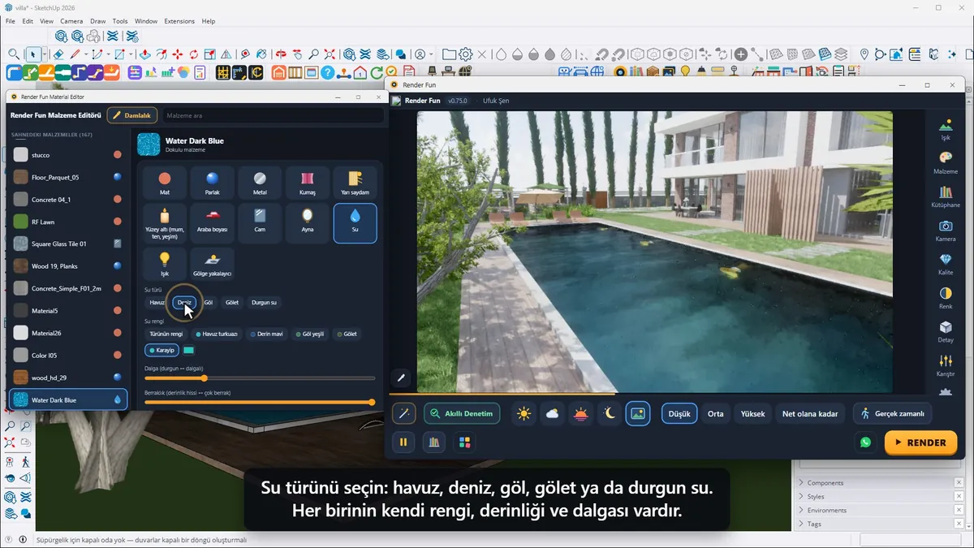The width and height of the screenshot is (974, 548).
Task: Open the Malzeme palette in Render Fun sidebar
Action: 945,162
